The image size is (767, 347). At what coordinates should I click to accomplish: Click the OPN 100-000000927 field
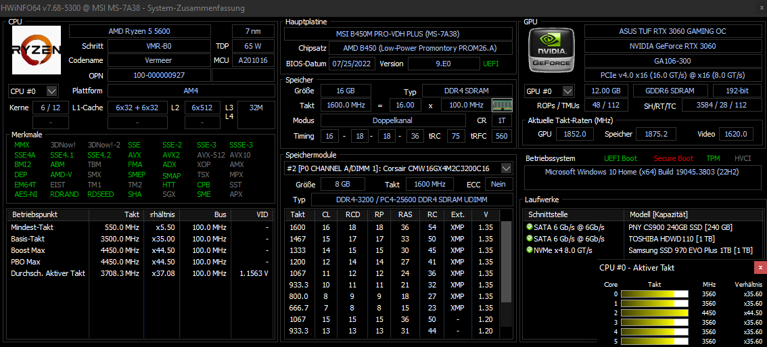pyautogui.click(x=159, y=75)
